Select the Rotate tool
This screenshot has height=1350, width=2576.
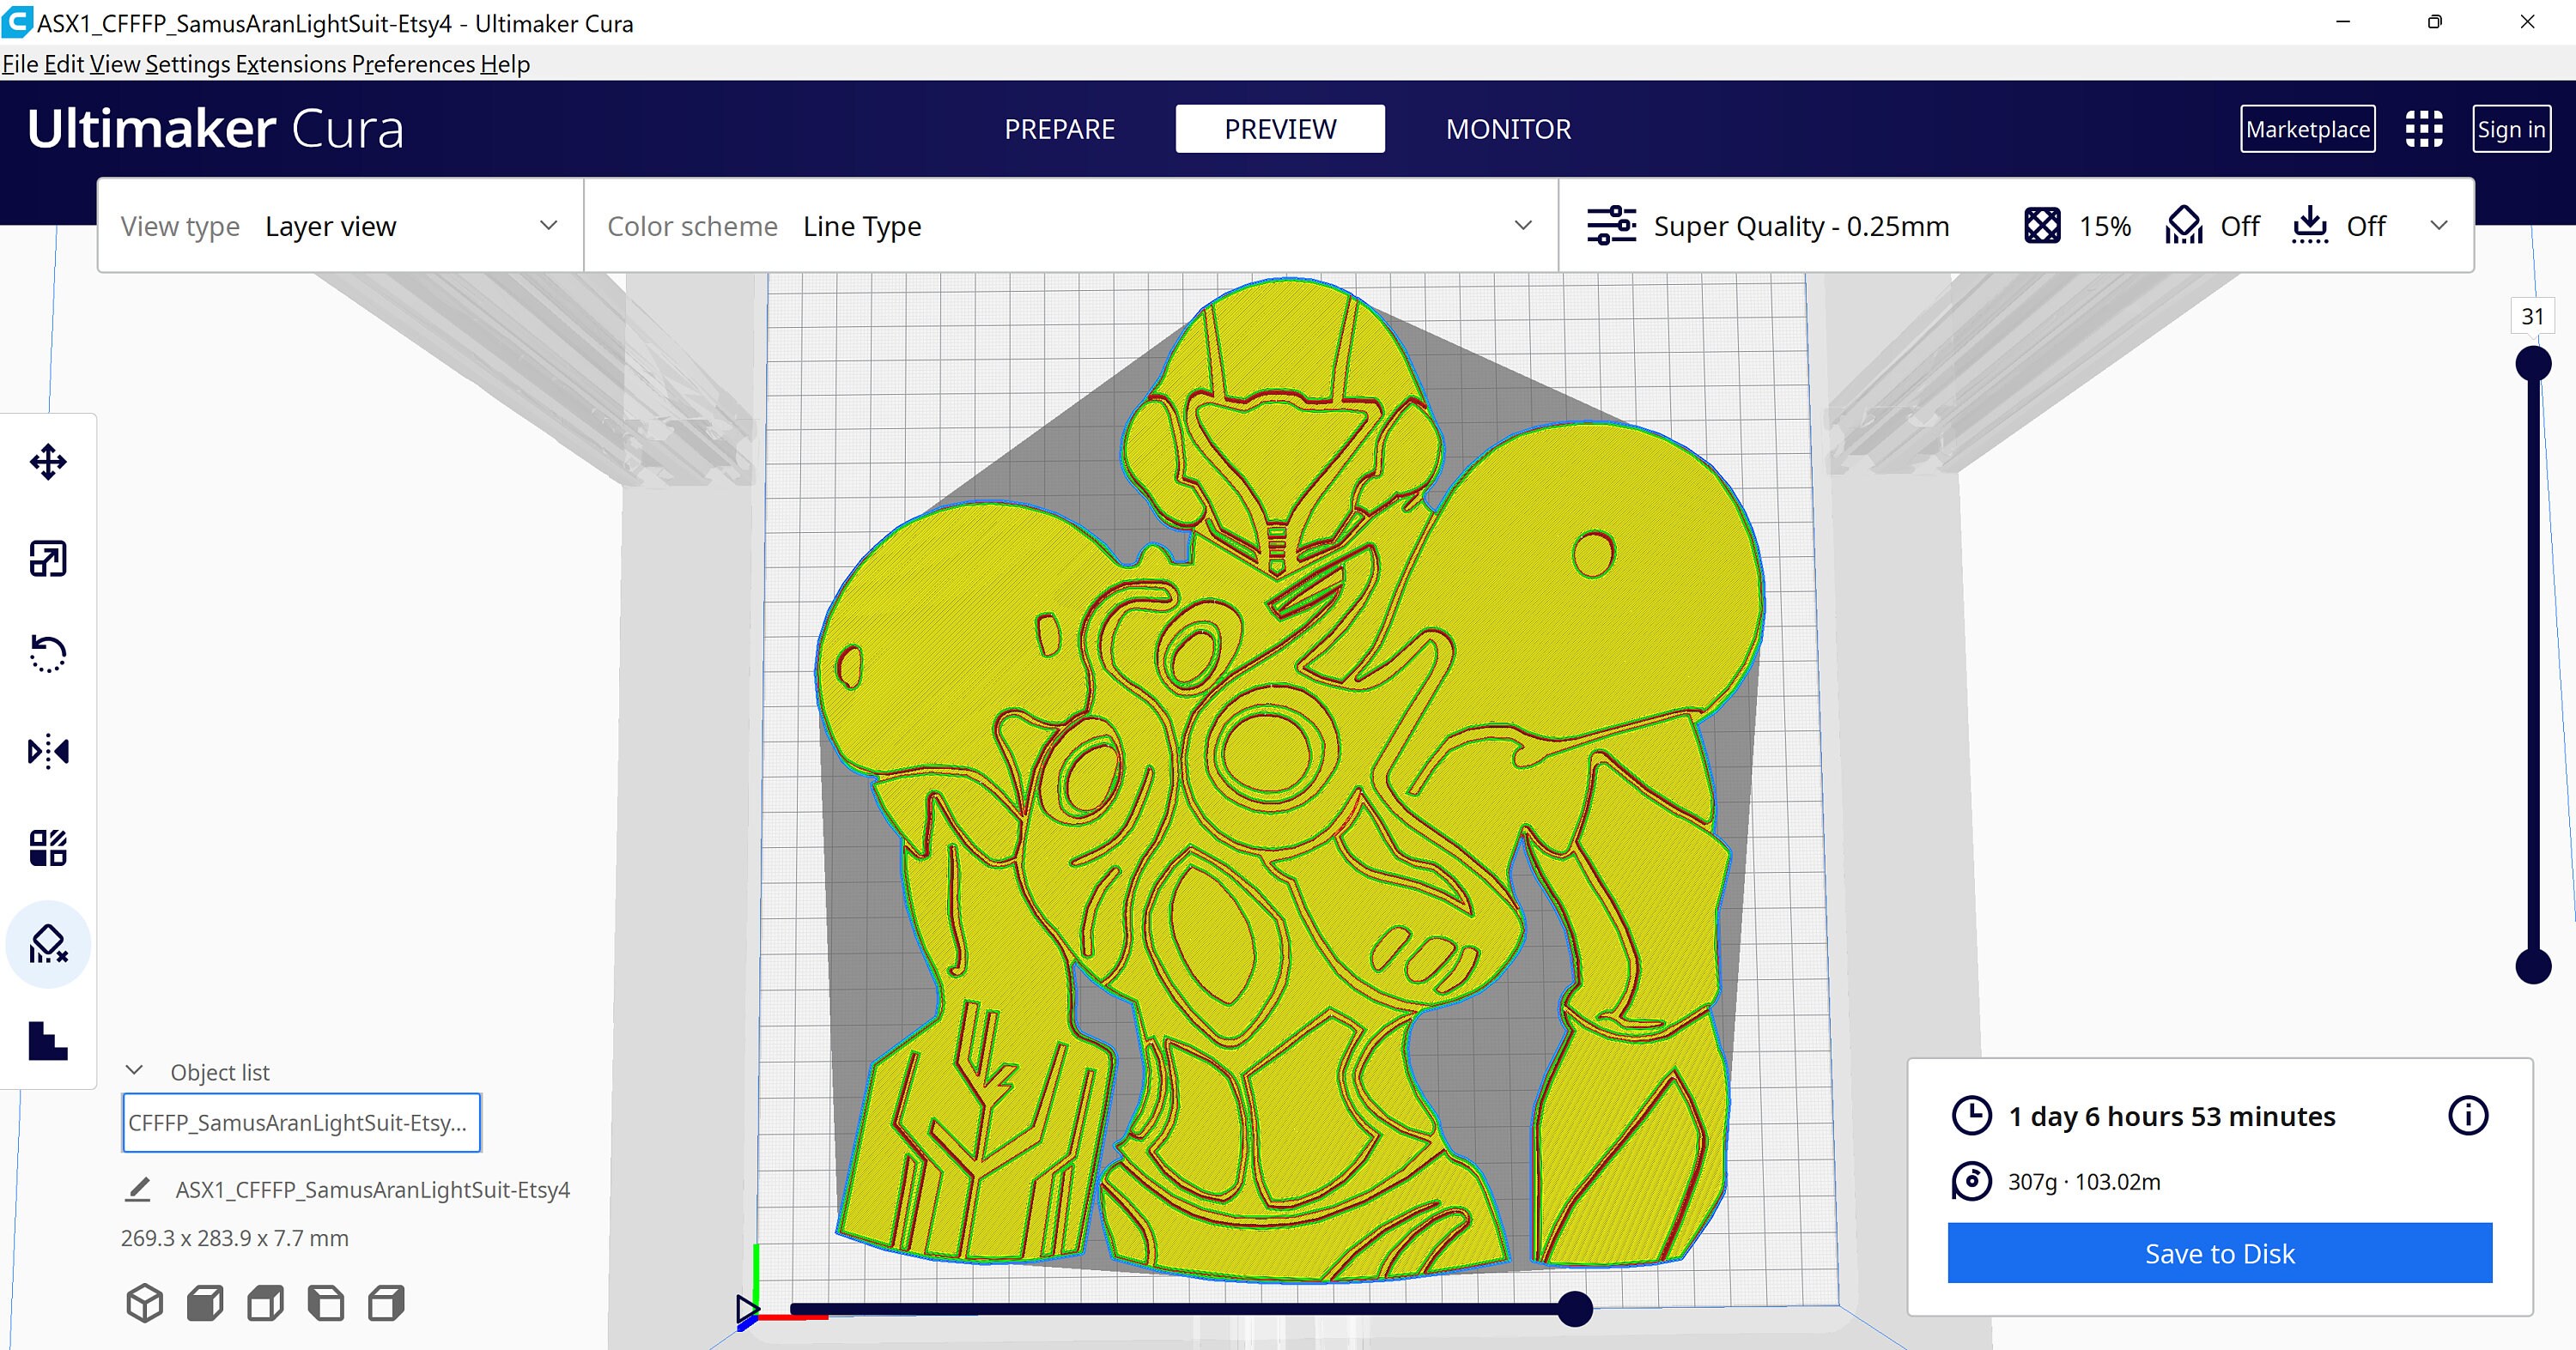point(48,655)
